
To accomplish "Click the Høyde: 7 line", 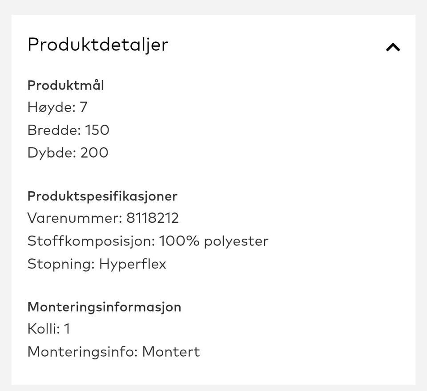I will click(x=57, y=107).
